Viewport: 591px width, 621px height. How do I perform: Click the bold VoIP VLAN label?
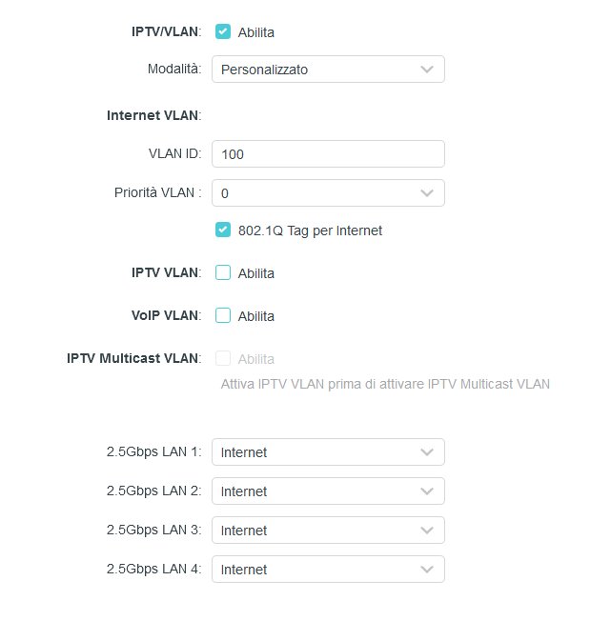click(x=165, y=315)
